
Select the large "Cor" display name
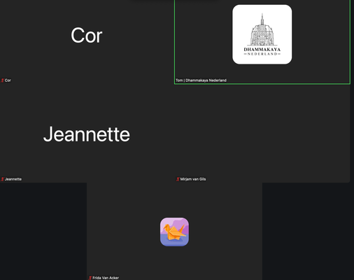click(x=87, y=36)
